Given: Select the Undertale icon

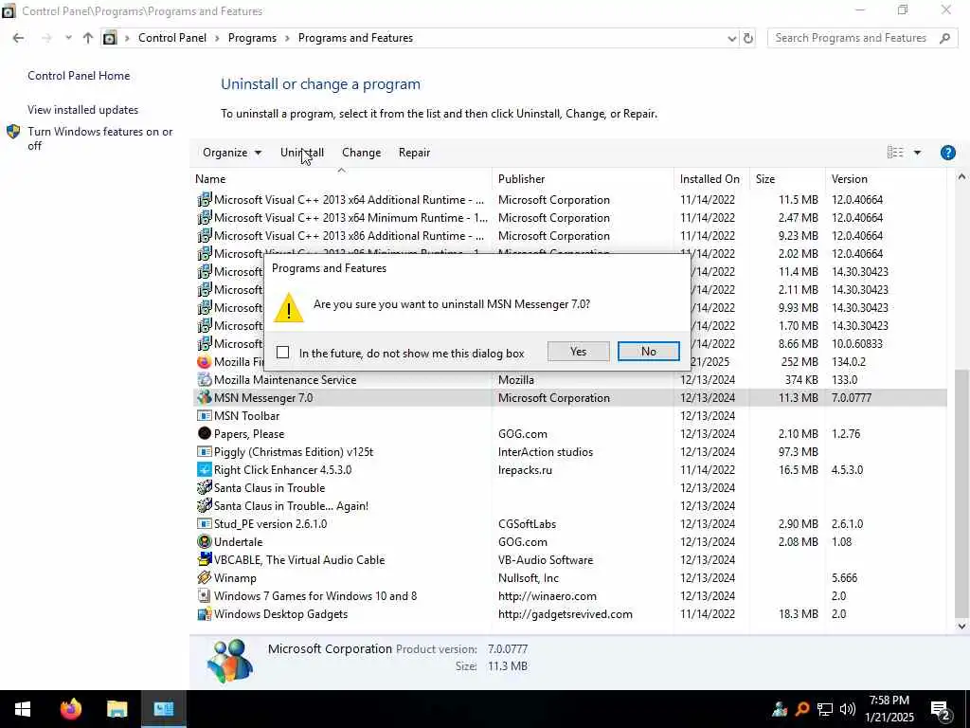Looking at the screenshot, I should (x=205, y=541).
